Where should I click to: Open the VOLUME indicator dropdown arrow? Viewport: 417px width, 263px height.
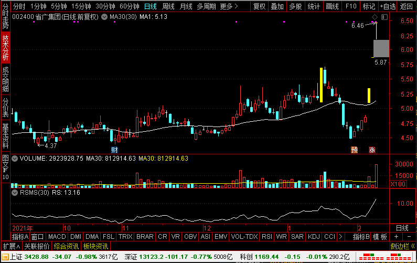15,159
